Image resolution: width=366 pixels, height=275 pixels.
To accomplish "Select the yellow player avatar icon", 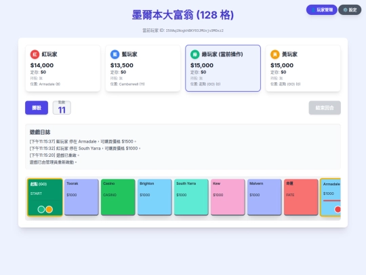I will tap(275, 54).
